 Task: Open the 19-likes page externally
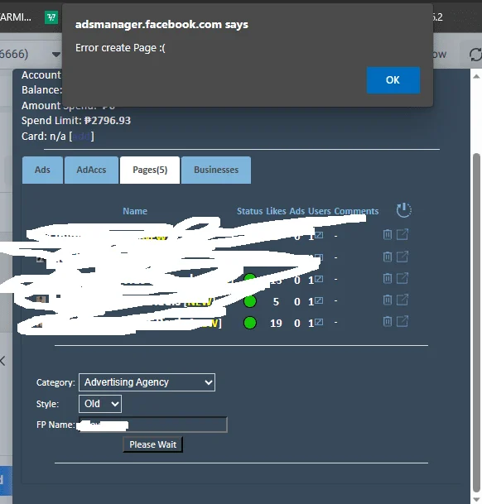[x=402, y=321]
